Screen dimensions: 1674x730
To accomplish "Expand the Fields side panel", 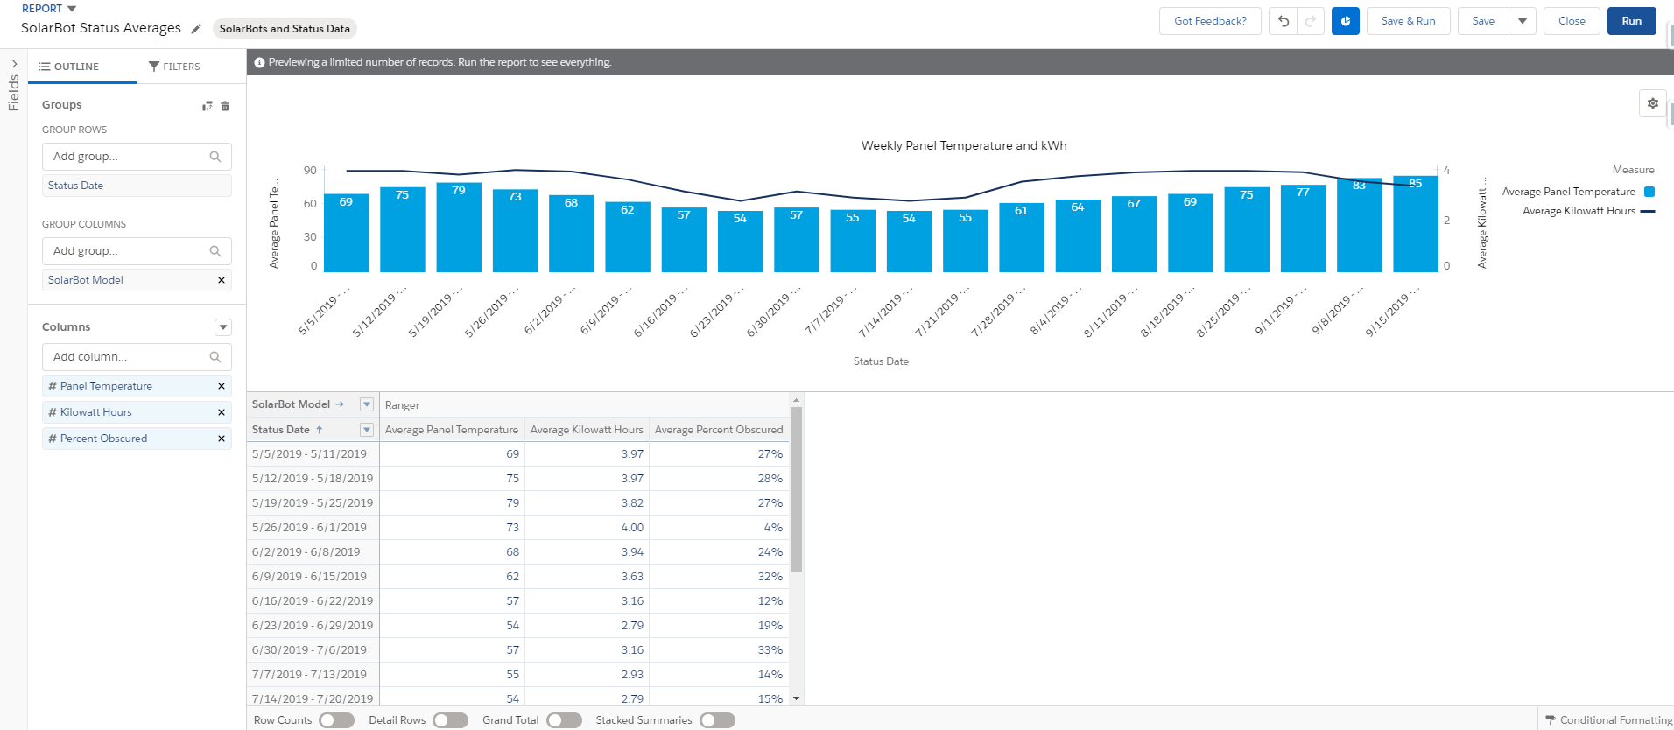I will point(14,64).
